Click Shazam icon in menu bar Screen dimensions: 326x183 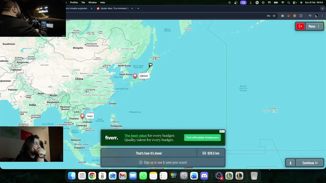(x=257, y=3)
